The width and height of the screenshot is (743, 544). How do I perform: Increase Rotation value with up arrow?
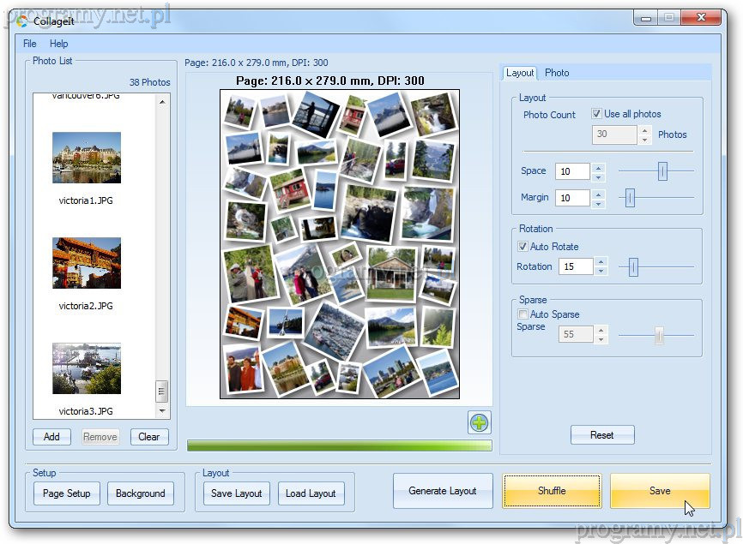click(x=601, y=262)
